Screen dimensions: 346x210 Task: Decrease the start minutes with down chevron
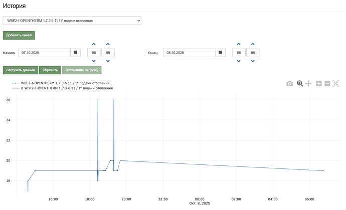coord(107,61)
